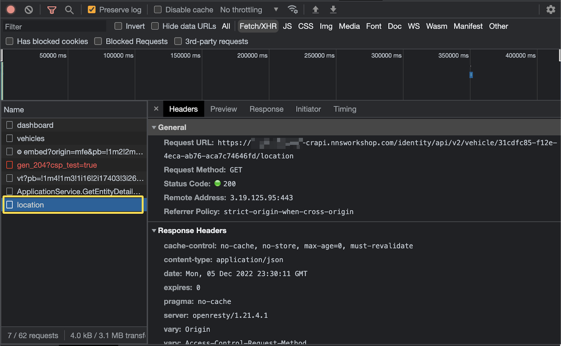Click the Remote Address 3.19.125.95:443
This screenshot has height=346, width=561.
(261, 198)
